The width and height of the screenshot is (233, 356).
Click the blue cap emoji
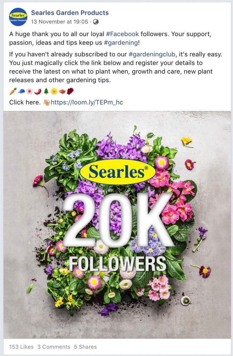pyautogui.click(x=21, y=91)
